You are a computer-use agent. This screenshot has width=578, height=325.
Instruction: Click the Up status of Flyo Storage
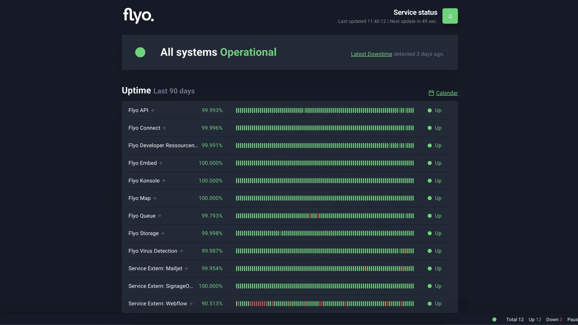[435, 233]
